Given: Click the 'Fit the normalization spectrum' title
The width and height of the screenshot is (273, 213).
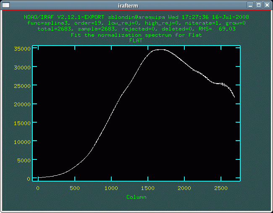Looking at the screenshot, I should 136,35.
